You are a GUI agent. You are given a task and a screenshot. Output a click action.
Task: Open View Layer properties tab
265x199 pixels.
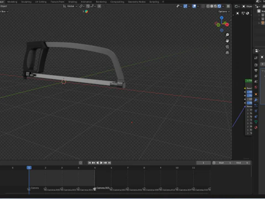pos(256,76)
